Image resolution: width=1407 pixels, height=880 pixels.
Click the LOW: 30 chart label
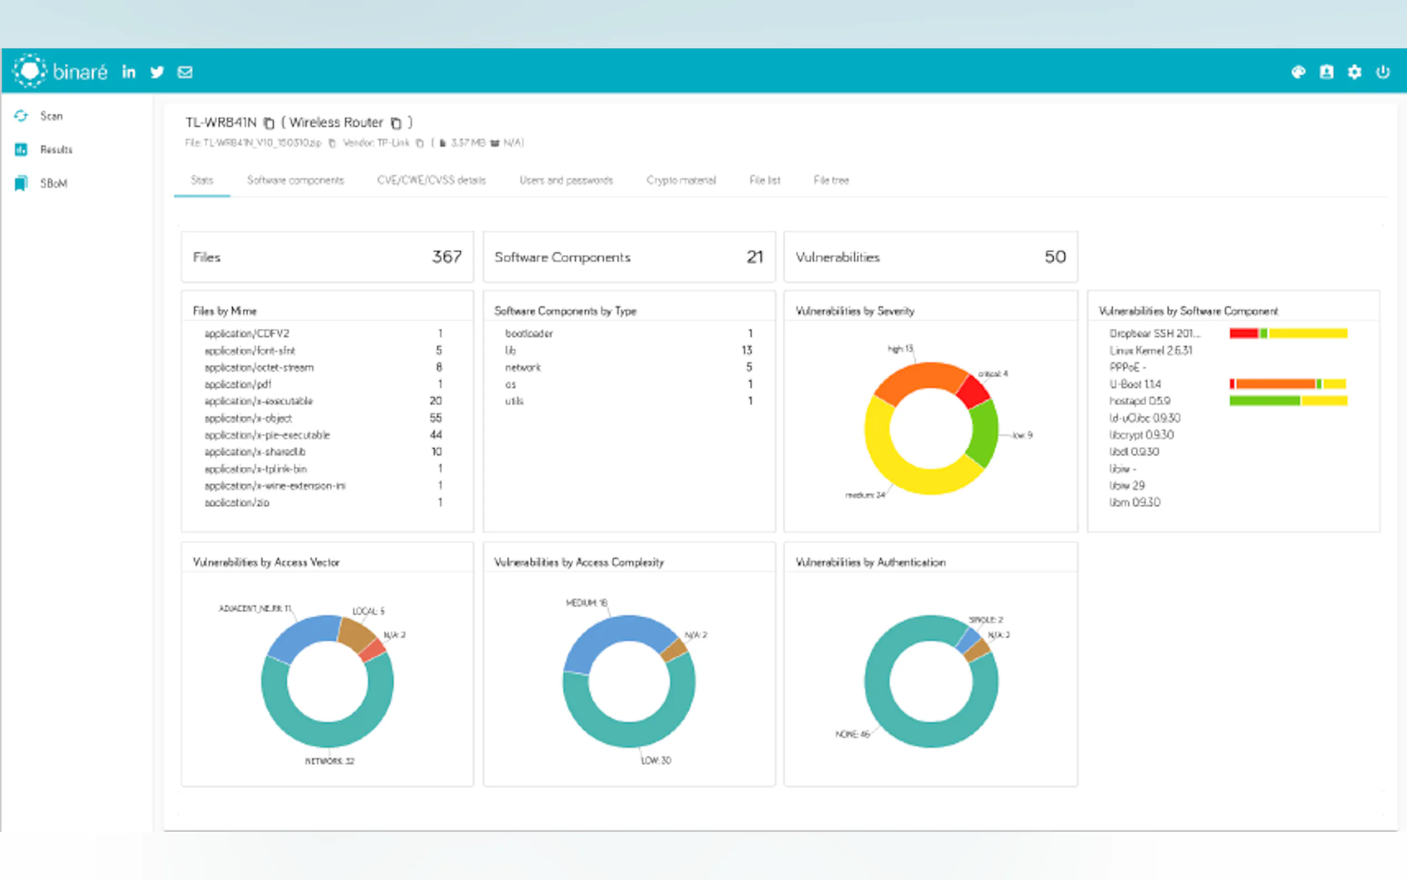pos(656,760)
